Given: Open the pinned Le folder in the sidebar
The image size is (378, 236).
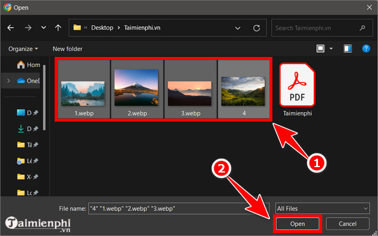Looking at the screenshot, I should point(27,161).
